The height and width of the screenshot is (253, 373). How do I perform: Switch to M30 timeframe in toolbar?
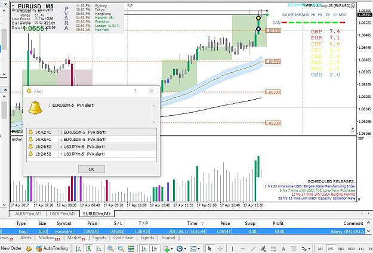352,249
